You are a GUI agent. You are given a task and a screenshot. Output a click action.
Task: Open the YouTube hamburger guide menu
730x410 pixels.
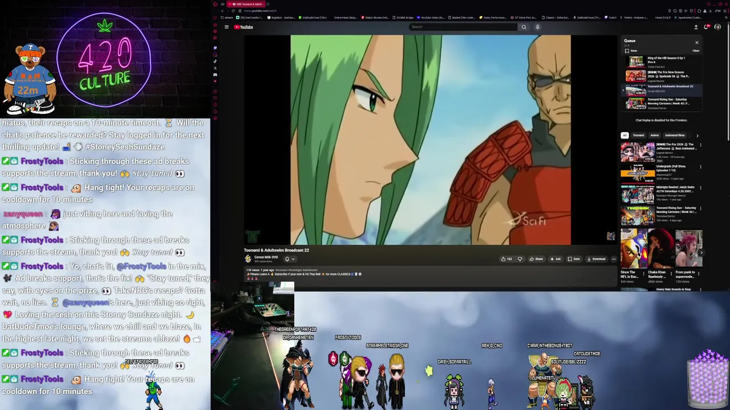coord(226,27)
